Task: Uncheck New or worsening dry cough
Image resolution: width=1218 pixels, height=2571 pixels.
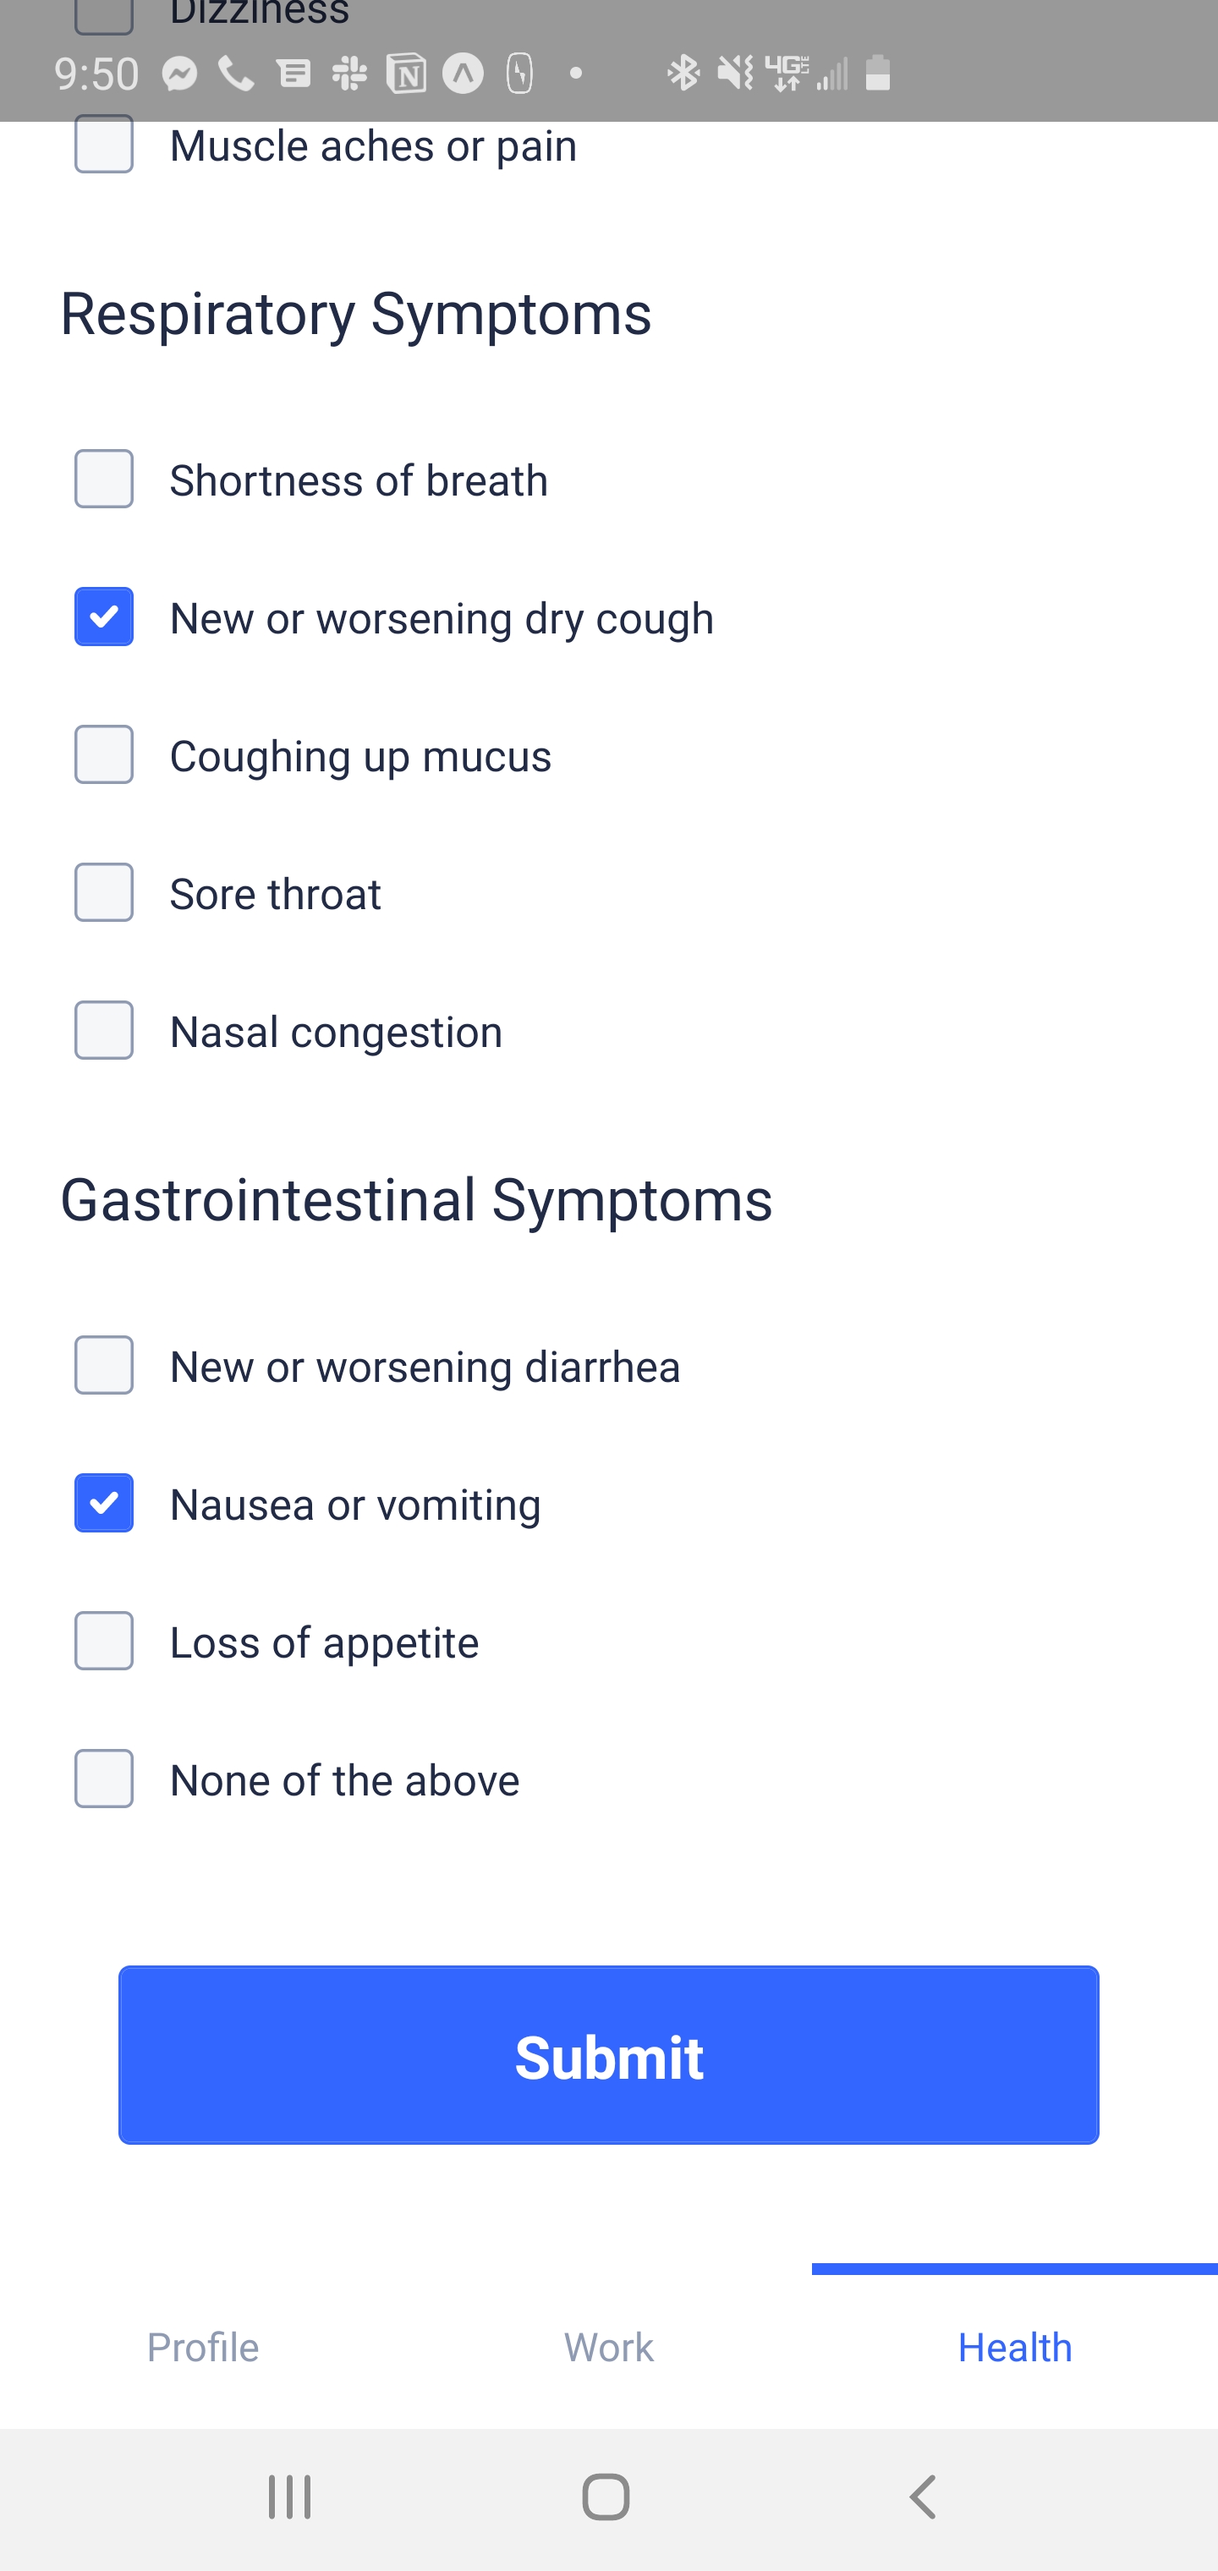Action: pyautogui.click(x=104, y=617)
